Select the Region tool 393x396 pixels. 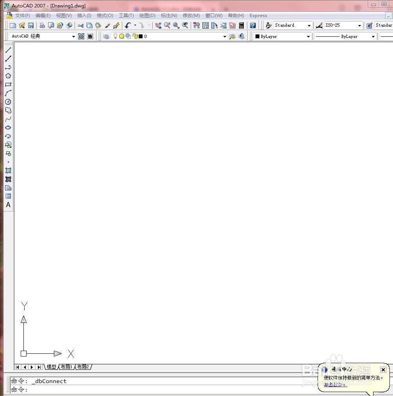8,188
